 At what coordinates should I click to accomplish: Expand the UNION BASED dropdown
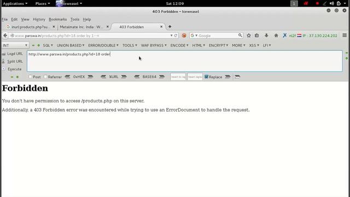(71, 45)
